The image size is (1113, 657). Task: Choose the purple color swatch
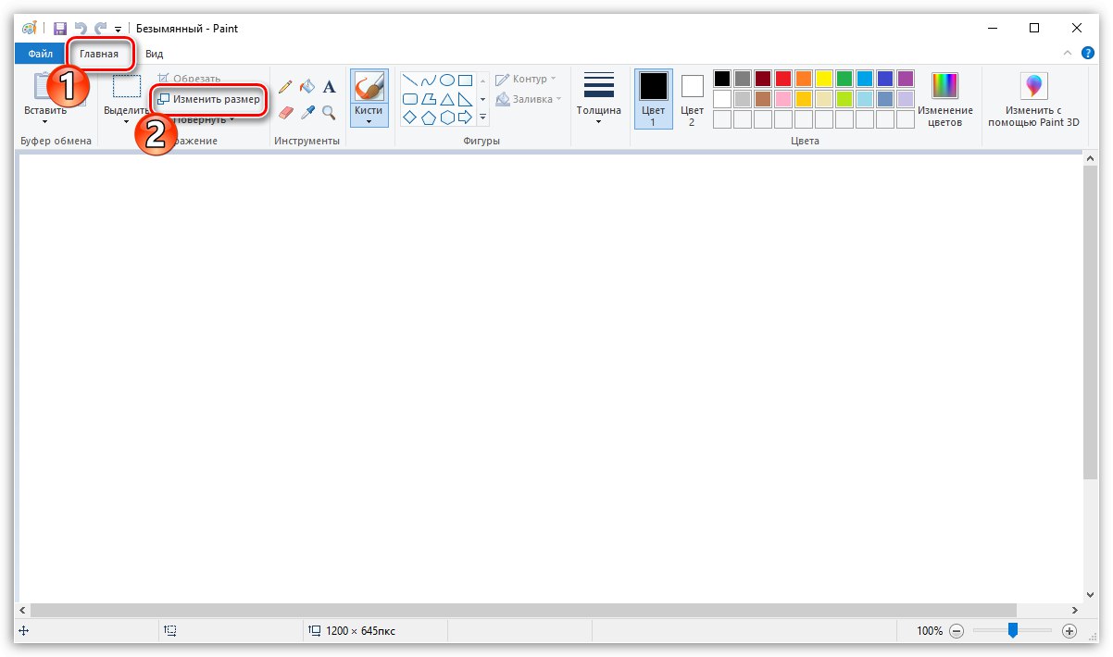[x=905, y=79]
